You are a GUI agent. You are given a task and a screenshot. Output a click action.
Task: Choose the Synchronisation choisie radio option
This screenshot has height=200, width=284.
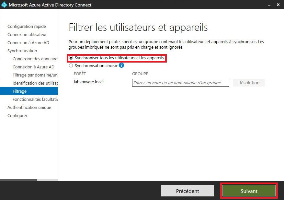click(71, 65)
